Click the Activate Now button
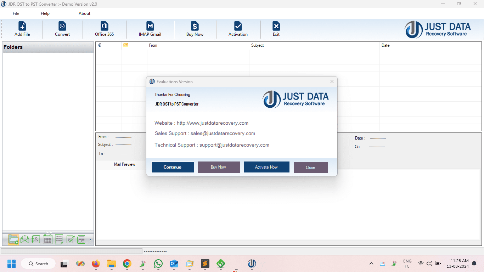The height and width of the screenshot is (272, 484). pyautogui.click(x=266, y=167)
